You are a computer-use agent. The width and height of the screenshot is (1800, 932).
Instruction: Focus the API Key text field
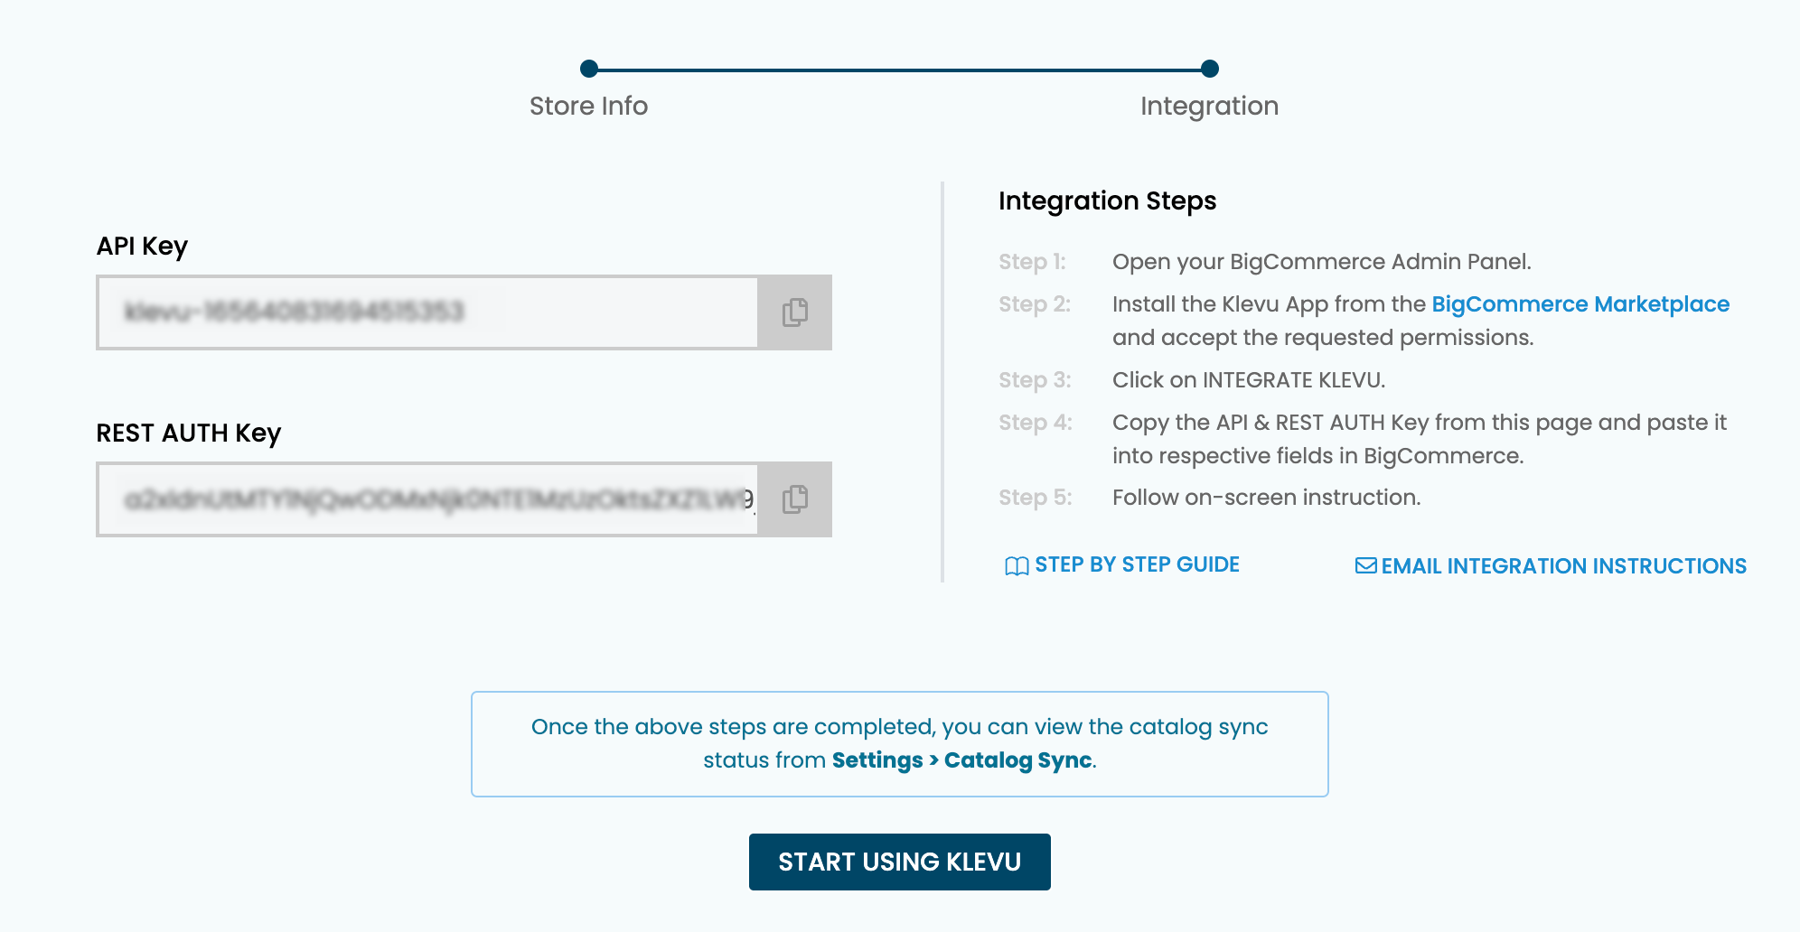coord(427,312)
